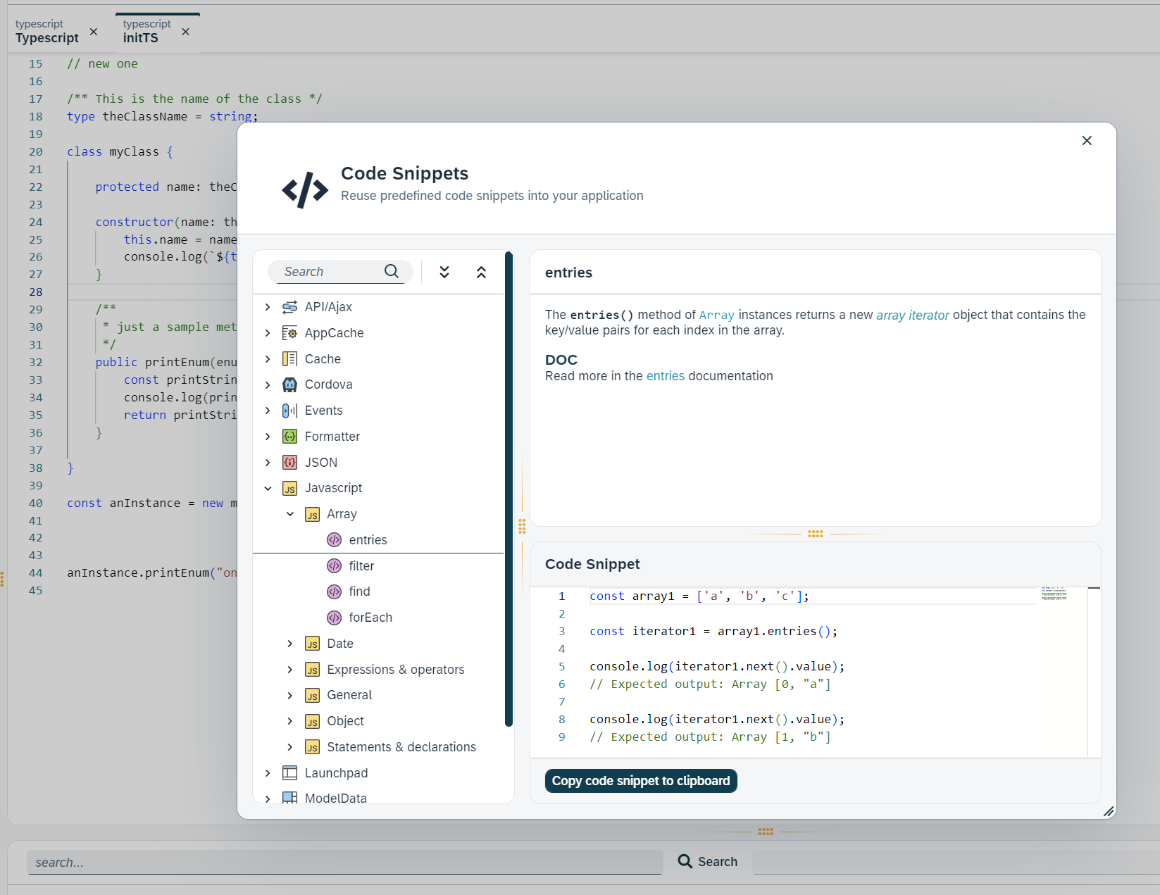Click the bottom Search button
This screenshot has width=1160, height=895.
(708, 861)
